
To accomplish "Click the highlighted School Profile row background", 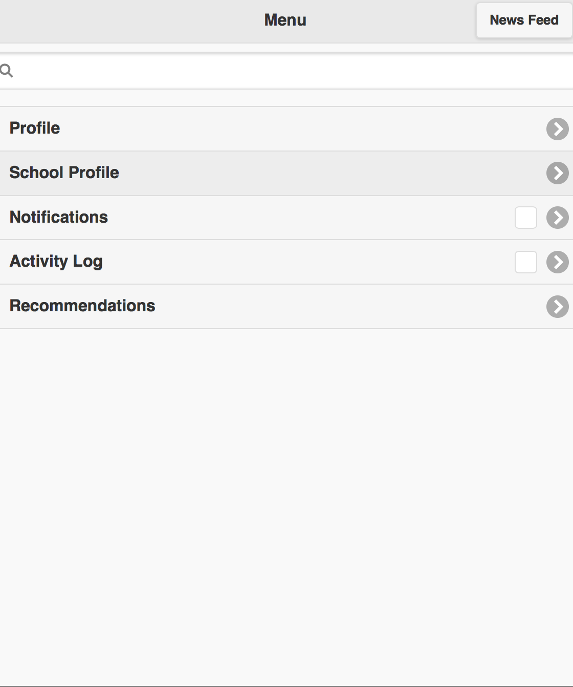I will (x=333, y=174).
